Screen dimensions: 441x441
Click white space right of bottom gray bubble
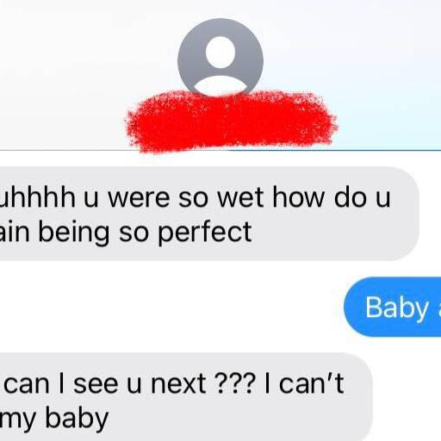pyautogui.click(x=407, y=397)
